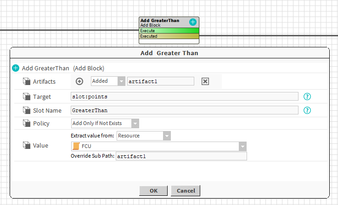Open help for the Slot Name field
Viewport: 338px width, 205px height.
tap(308, 110)
